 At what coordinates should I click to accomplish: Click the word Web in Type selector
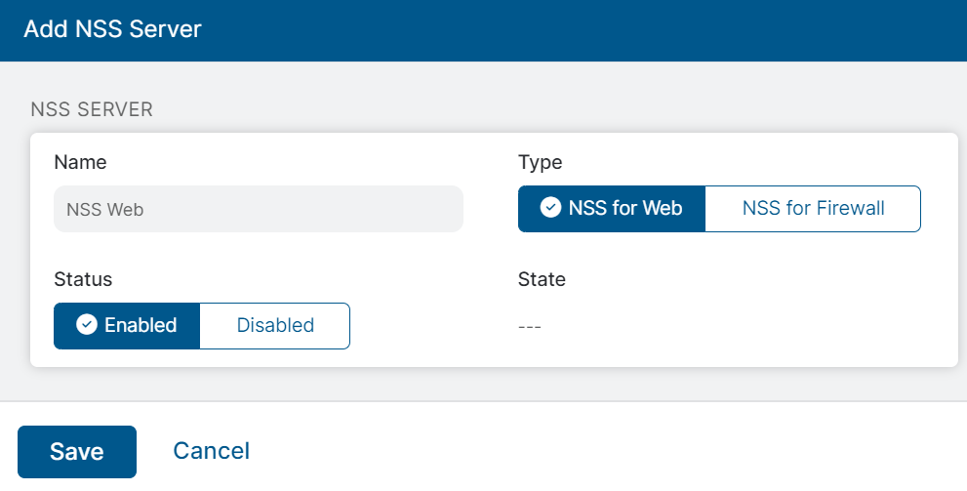coord(661,209)
